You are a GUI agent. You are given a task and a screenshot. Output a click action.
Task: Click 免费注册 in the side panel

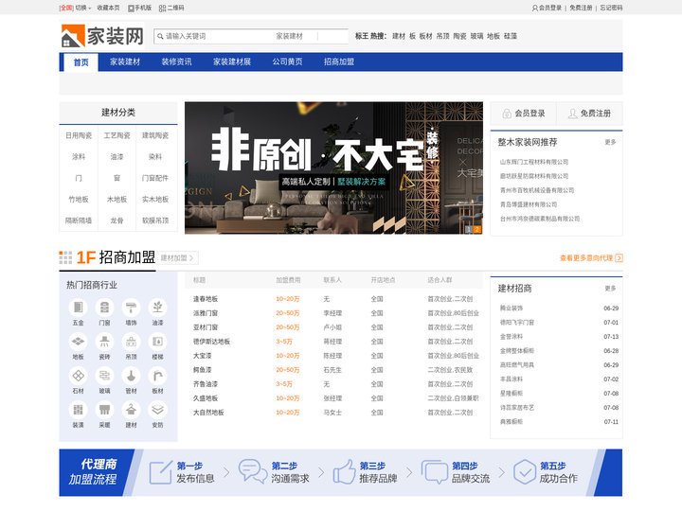point(589,114)
